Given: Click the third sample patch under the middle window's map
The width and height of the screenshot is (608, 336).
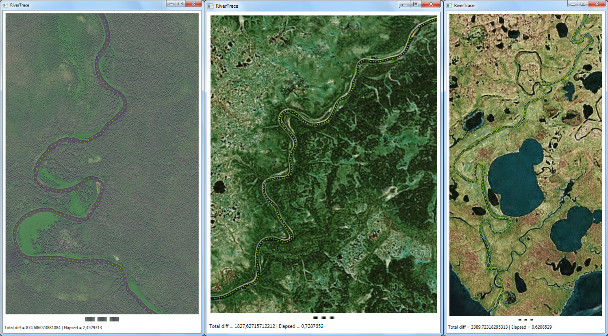Looking at the screenshot, I should pyautogui.click(x=332, y=317).
